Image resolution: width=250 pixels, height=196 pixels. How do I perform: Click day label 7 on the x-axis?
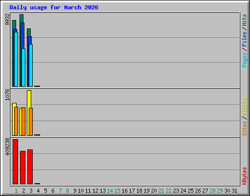coord(60,191)
